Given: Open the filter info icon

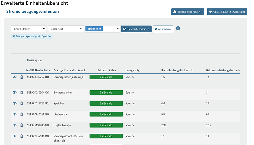Looking at the screenshot, I should coord(178,28).
